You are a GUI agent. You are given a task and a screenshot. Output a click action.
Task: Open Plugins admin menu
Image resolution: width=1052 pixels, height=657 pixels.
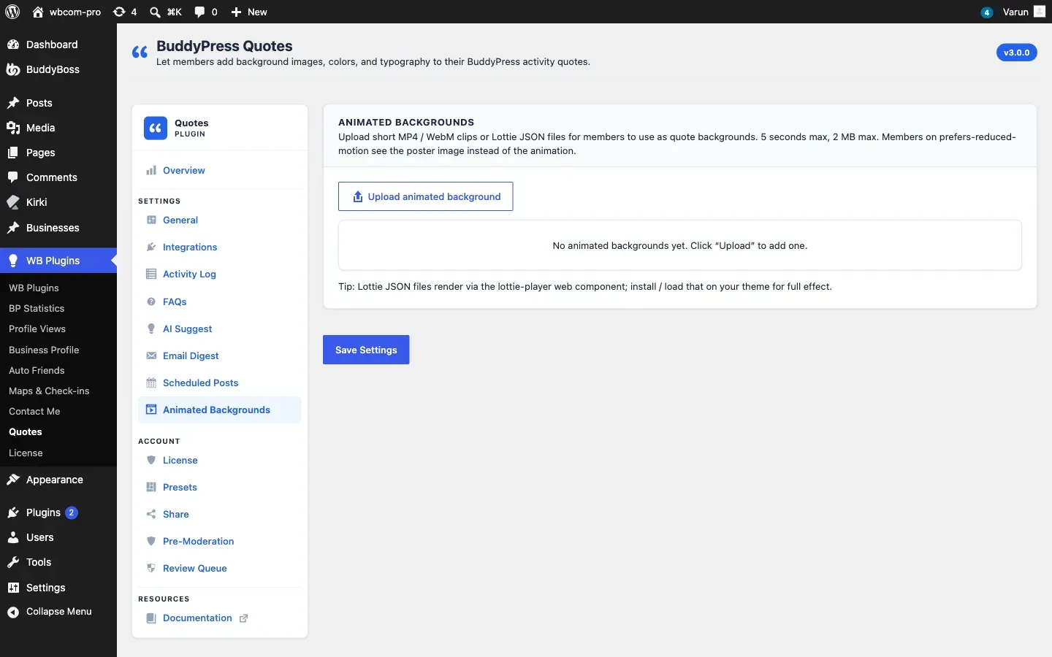[43, 512]
